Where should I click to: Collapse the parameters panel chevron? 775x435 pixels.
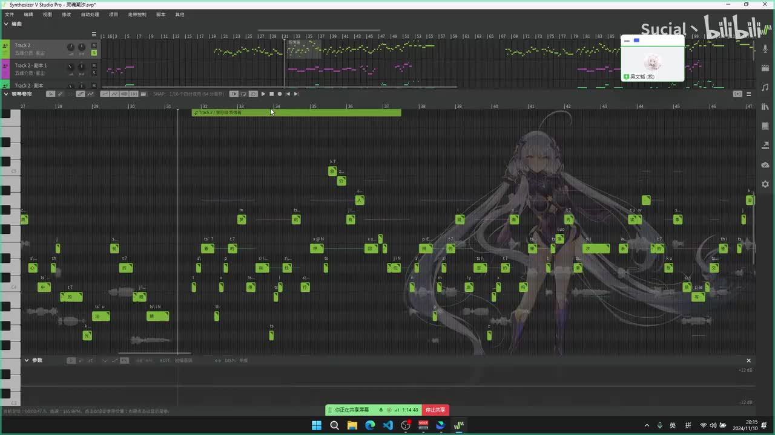point(27,360)
